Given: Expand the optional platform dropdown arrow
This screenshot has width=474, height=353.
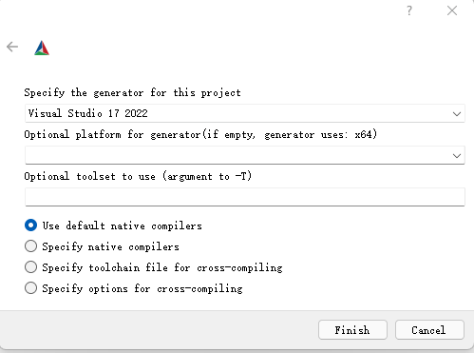Looking at the screenshot, I should 456,155.
